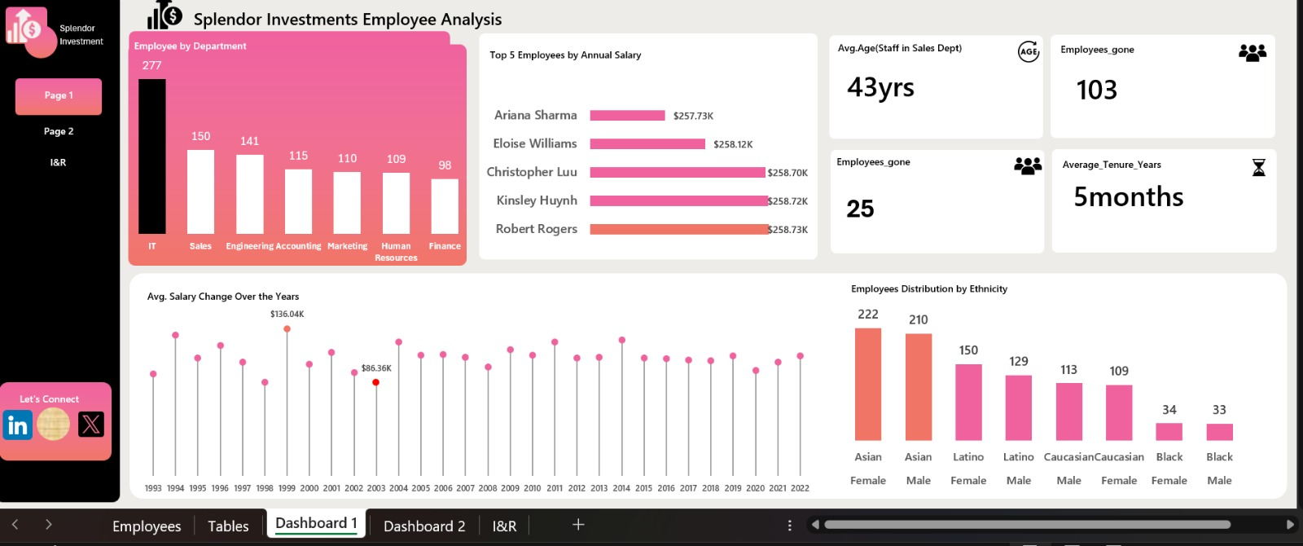Open the Employees sheet tab
The image size is (1303, 546).
[x=147, y=526]
